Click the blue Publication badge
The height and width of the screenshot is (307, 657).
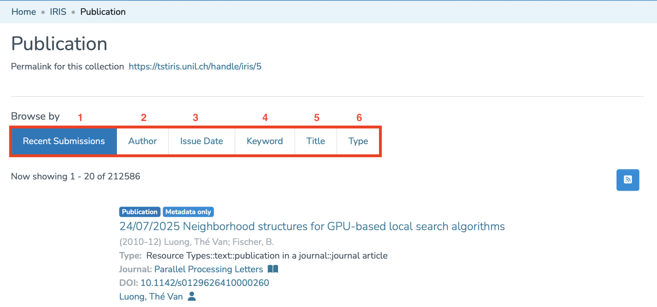coord(140,212)
